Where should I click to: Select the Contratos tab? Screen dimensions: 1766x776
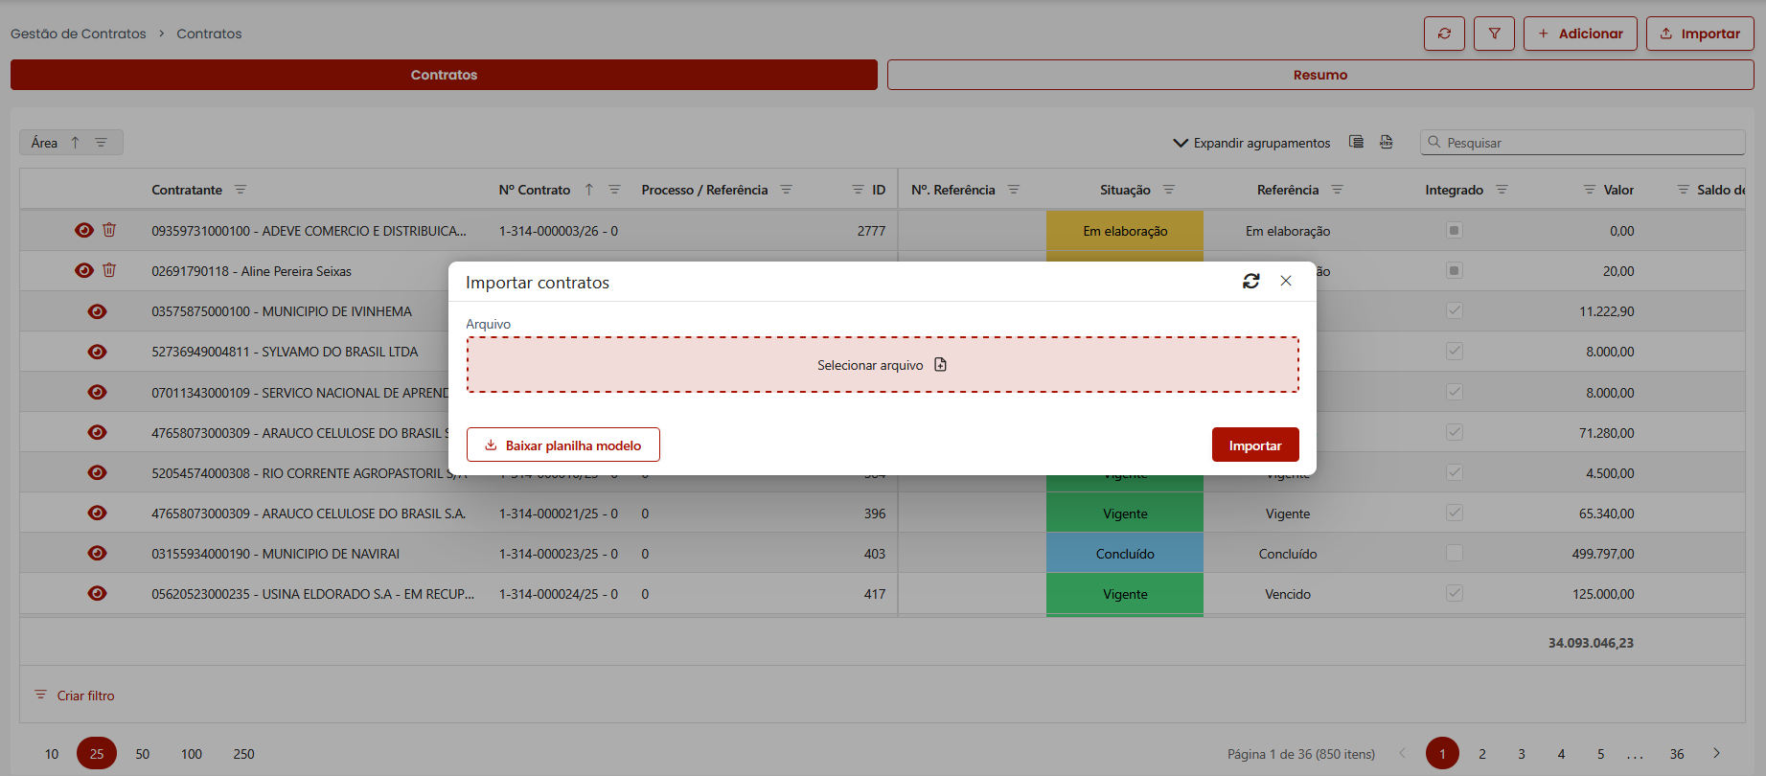pos(444,75)
